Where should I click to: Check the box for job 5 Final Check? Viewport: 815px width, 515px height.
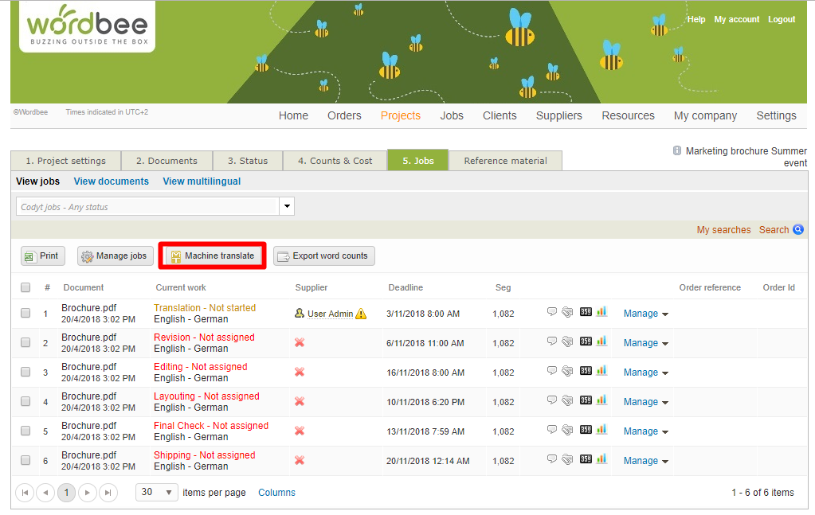click(x=25, y=431)
